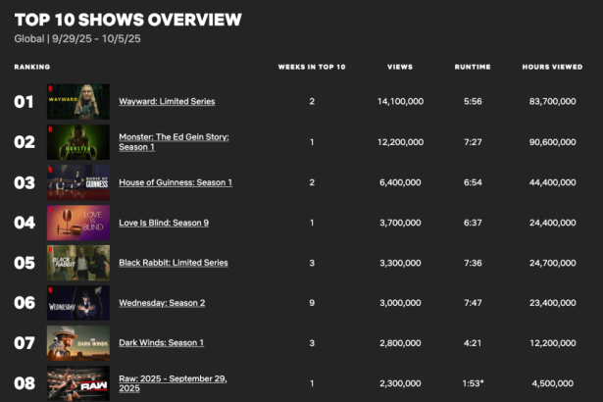Click the House of Guinness thumbnail
The width and height of the screenshot is (603, 402).
pyautogui.click(x=78, y=182)
